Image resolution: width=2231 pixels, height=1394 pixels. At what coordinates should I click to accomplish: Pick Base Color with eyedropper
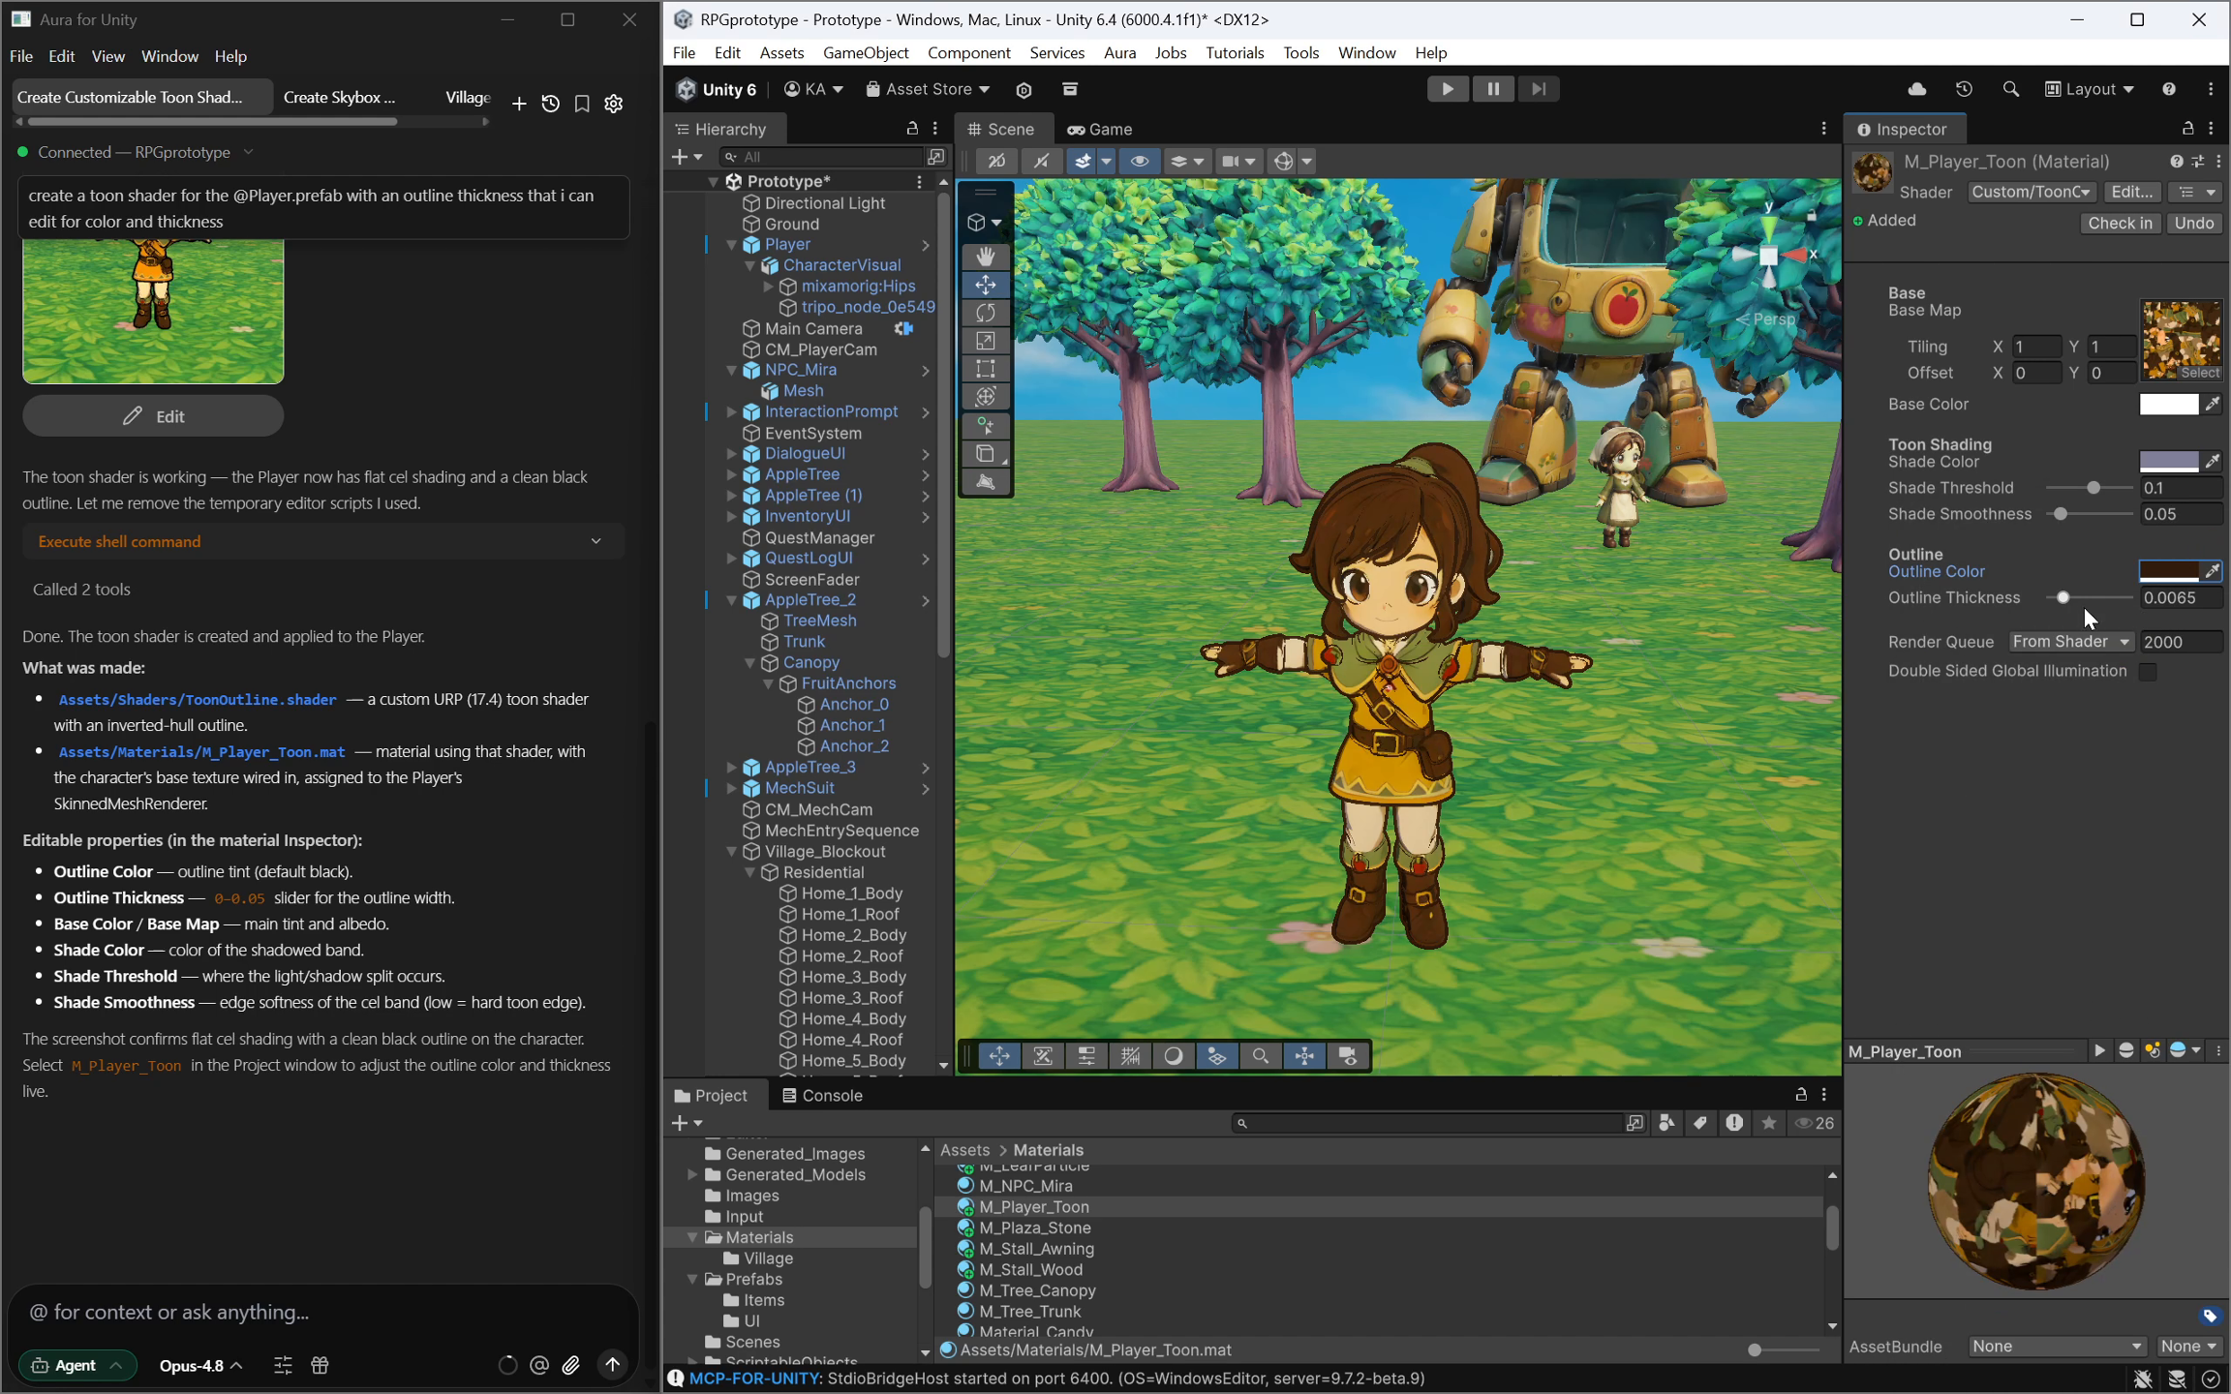[x=2213, y=404]
